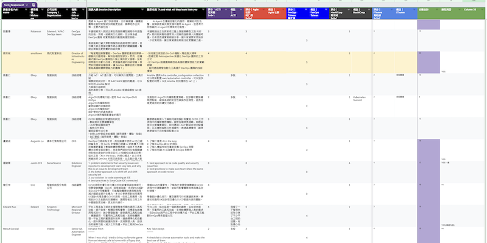487x243 pixels.
Task: Open the blue DevOps Taiwan score filter
Action: 306,10
